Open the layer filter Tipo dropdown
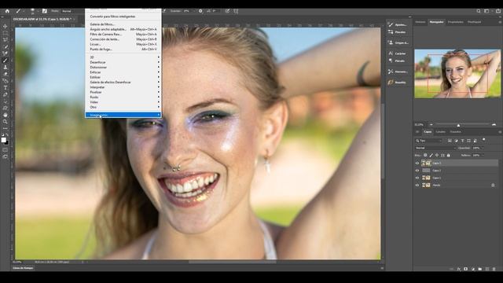Image resolution: width=503 pixels, height=283 pixels. (x=428, y=141)
